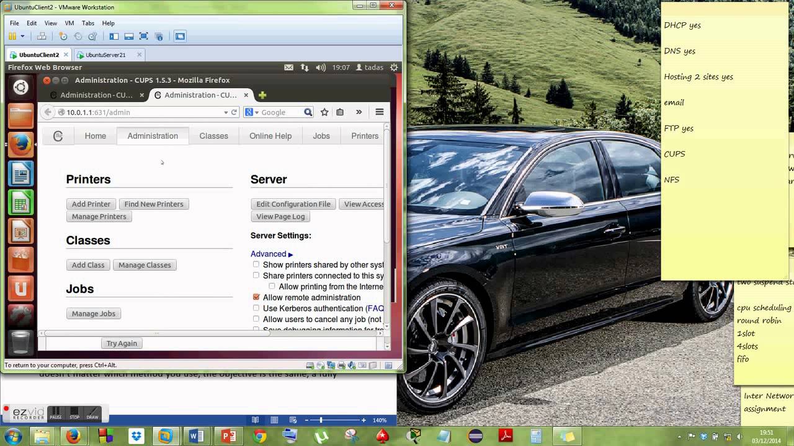Open Firefox launcher in Ubuntu dock
Screen dimensions: 794x446
pos(20,146)
